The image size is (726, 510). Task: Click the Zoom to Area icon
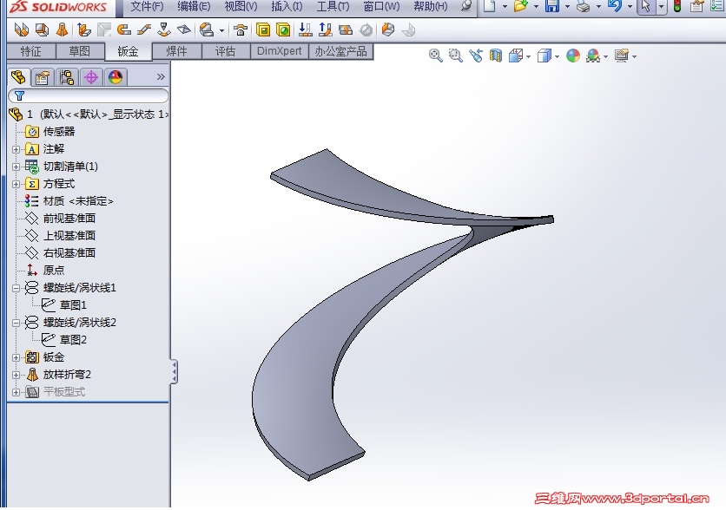(456, 56)
